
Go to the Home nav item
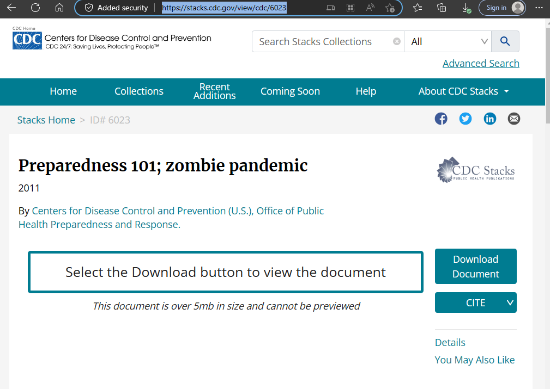(63, 91)
